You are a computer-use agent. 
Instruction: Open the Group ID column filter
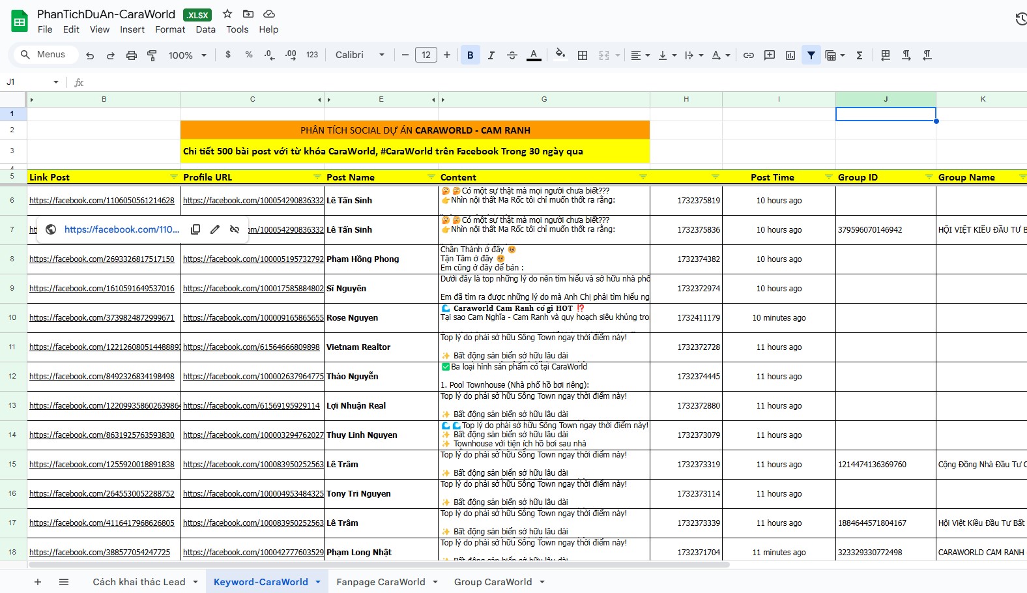pos(929,177)
